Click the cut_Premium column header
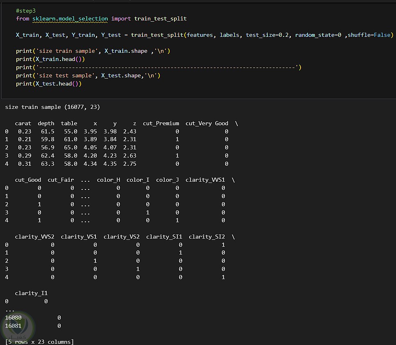 (x=161, y=123)
